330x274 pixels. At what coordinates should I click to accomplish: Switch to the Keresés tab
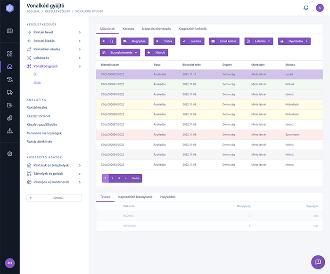[128, 29]
